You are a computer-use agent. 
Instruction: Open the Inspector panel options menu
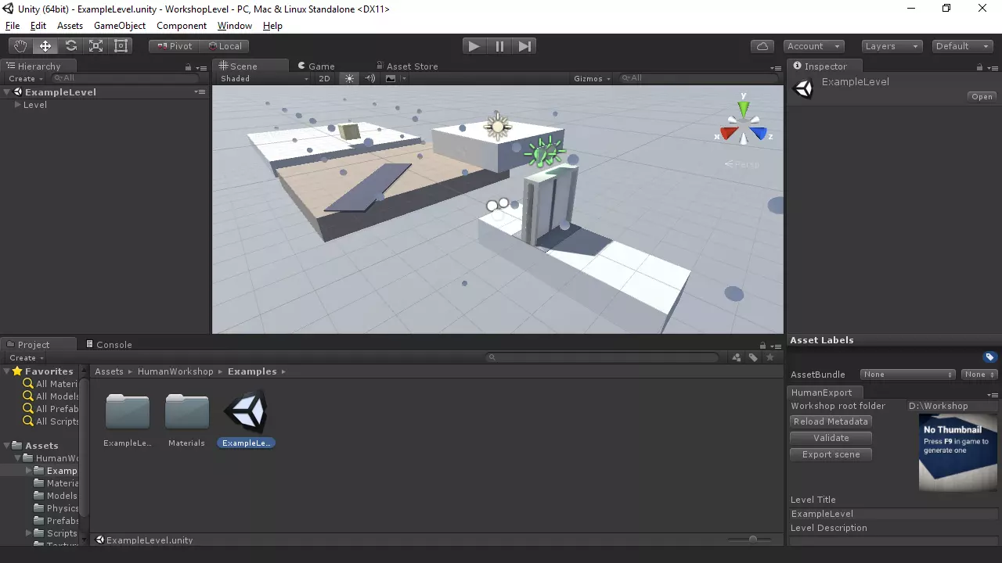(x=993, y=67)
